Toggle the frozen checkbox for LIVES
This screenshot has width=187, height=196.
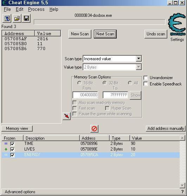[x=12, y=149]
